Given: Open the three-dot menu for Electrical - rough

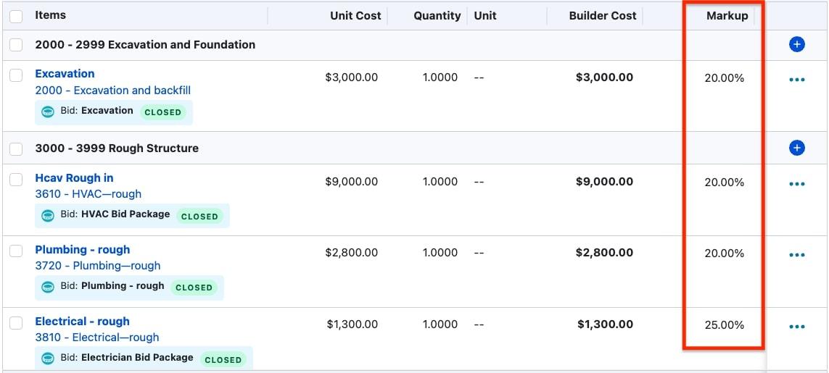Looking at the screenshot, I should click(796, 327).
